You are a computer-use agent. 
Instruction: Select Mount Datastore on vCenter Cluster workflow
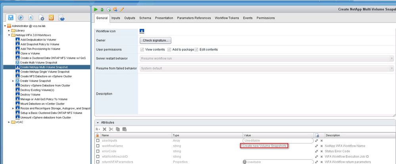[x=42, y=104]
